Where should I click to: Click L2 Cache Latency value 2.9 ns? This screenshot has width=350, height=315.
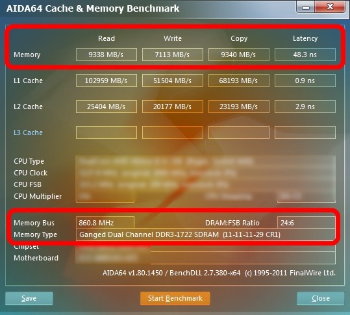[305, 107]
